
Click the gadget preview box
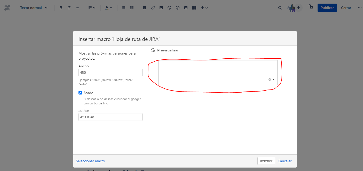click(x=218, y=73)
